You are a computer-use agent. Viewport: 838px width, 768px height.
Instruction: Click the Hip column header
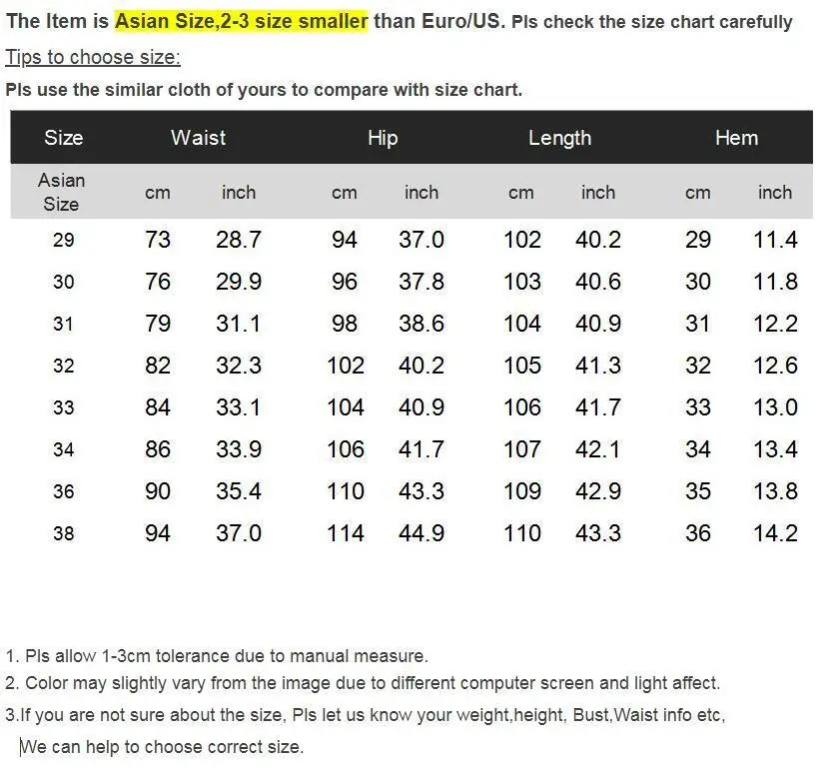[383, 138]
